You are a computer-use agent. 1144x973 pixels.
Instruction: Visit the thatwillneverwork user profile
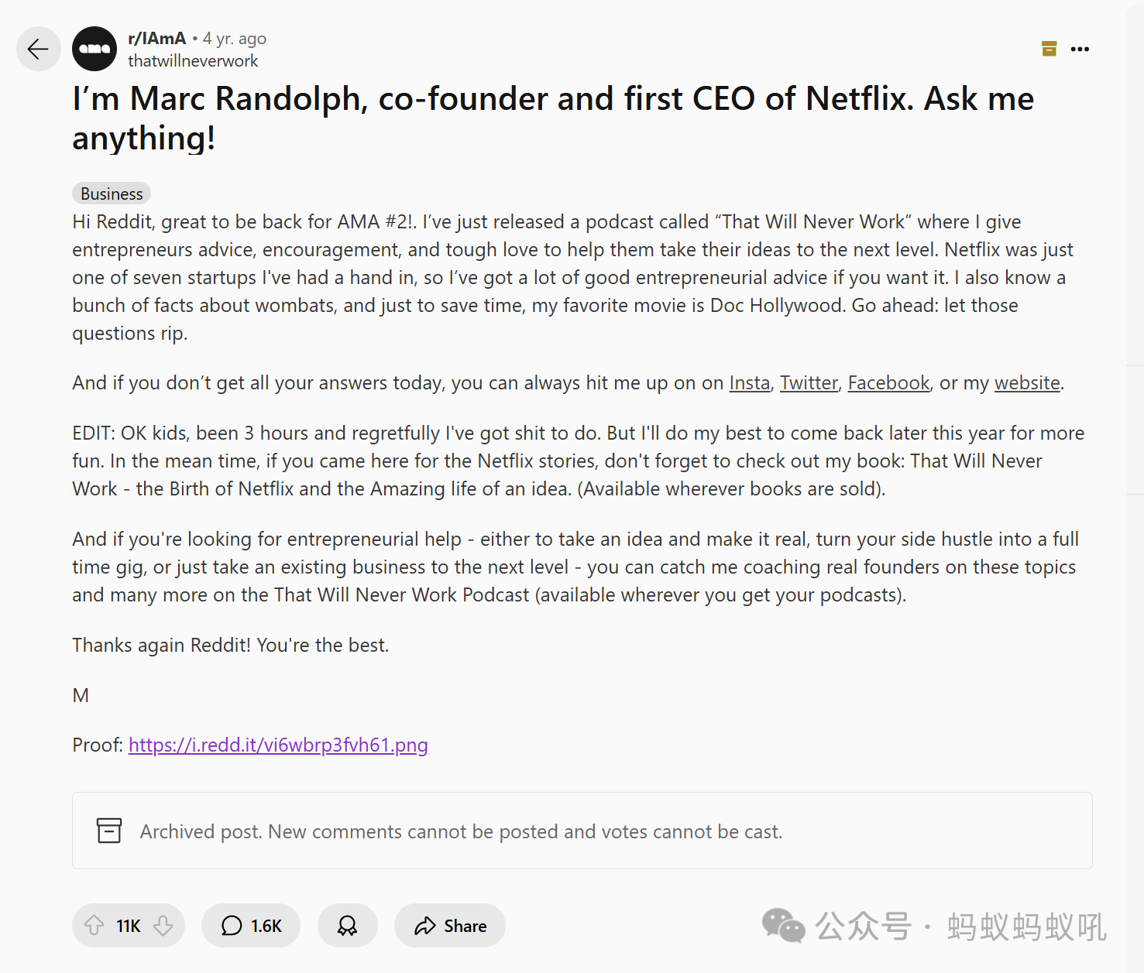tap(193, 61)
